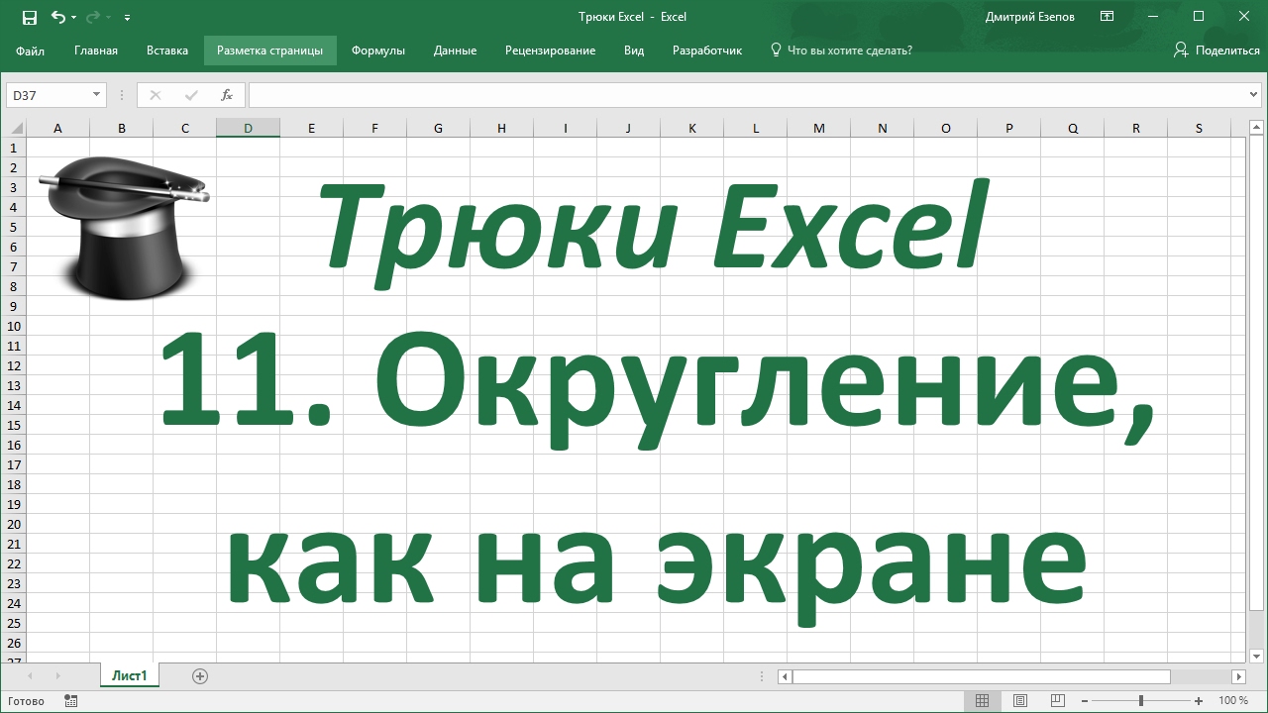Screen dimensions: 1268x713
Task: Open the Файл menu
Action: click(30, 51)
